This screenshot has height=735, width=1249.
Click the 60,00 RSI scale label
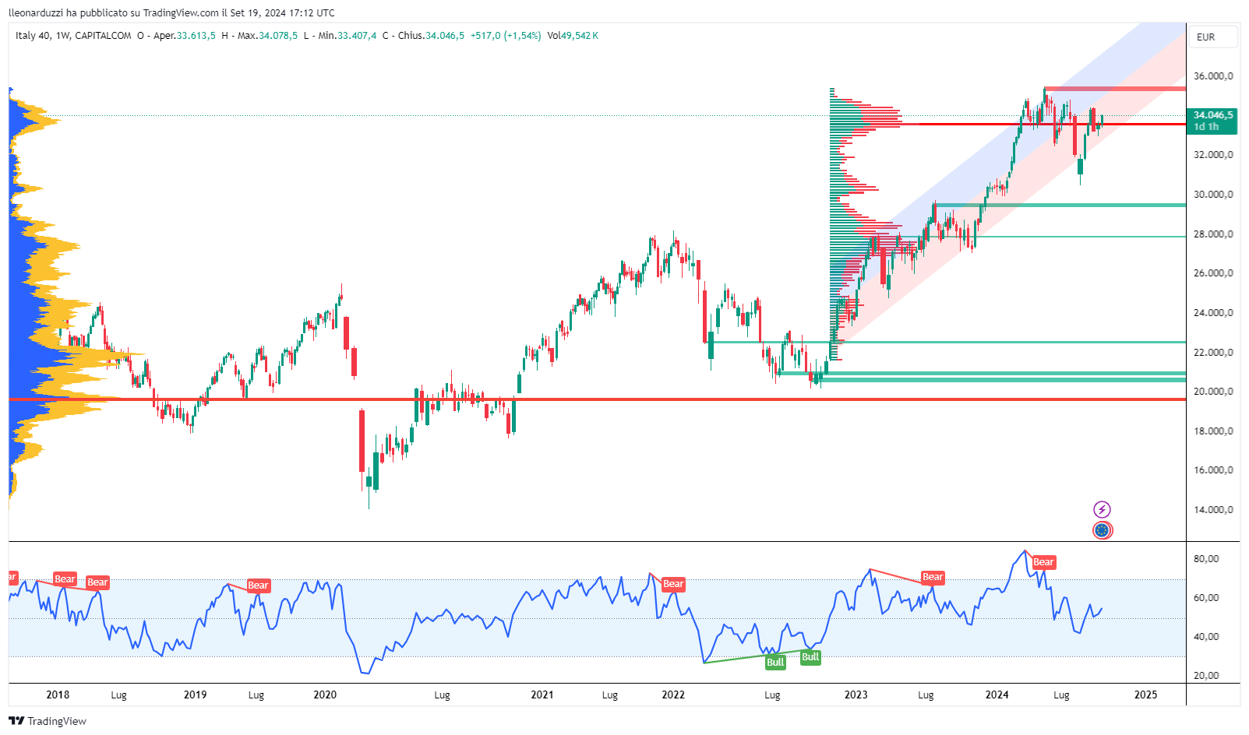tap(1206, 598)
